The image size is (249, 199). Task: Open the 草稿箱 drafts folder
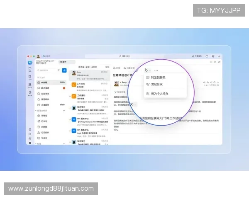pos(51,116)
